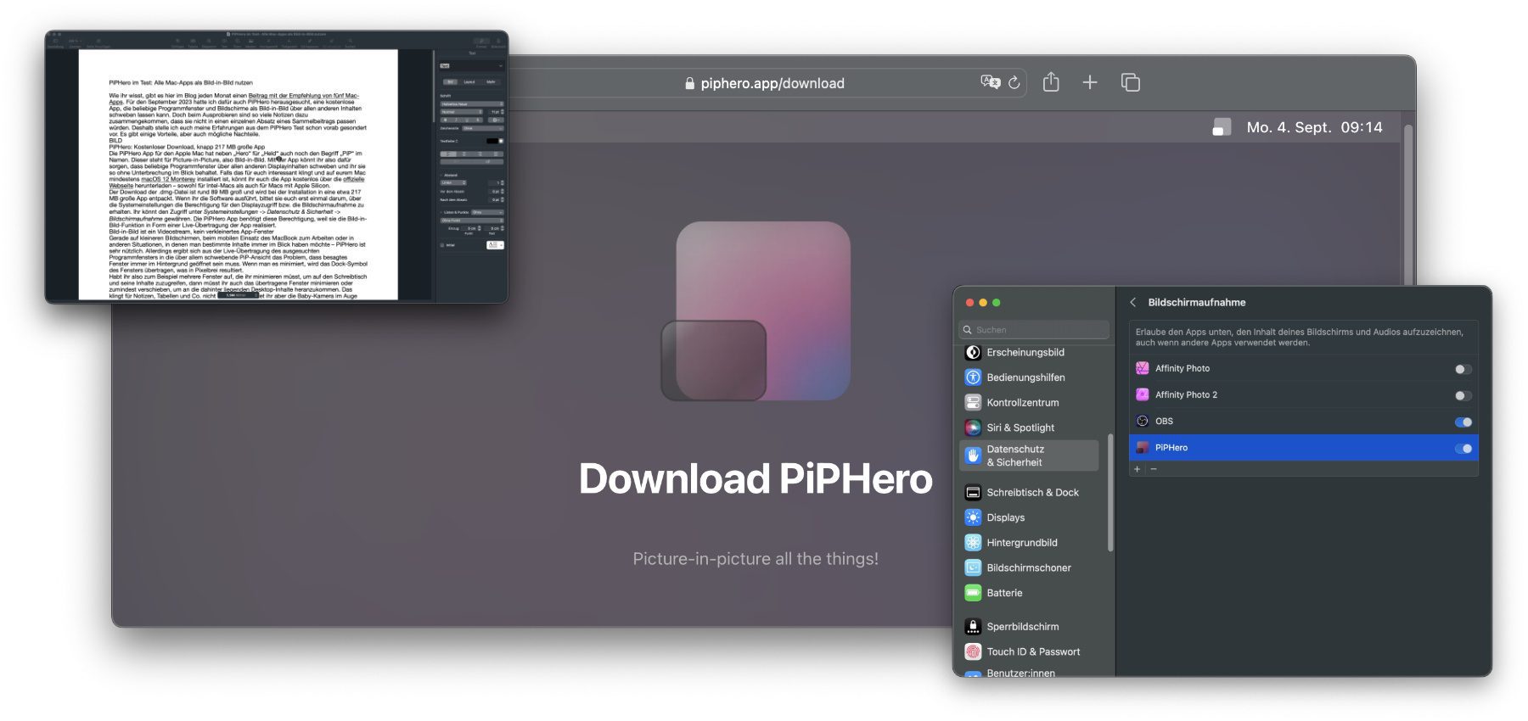
Task: Open Schreibtisch & Dock settings
Action: [x=1032, y=492]
